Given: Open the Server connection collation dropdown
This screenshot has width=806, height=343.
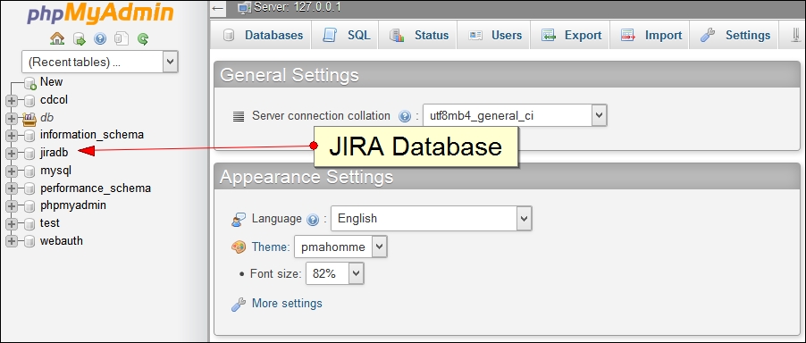Looking at the screenshot, I should click(515, 116).
